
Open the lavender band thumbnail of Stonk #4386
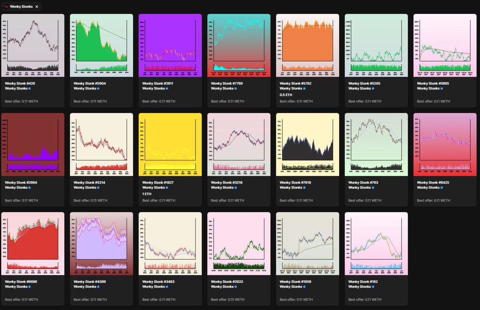[102, 244]
